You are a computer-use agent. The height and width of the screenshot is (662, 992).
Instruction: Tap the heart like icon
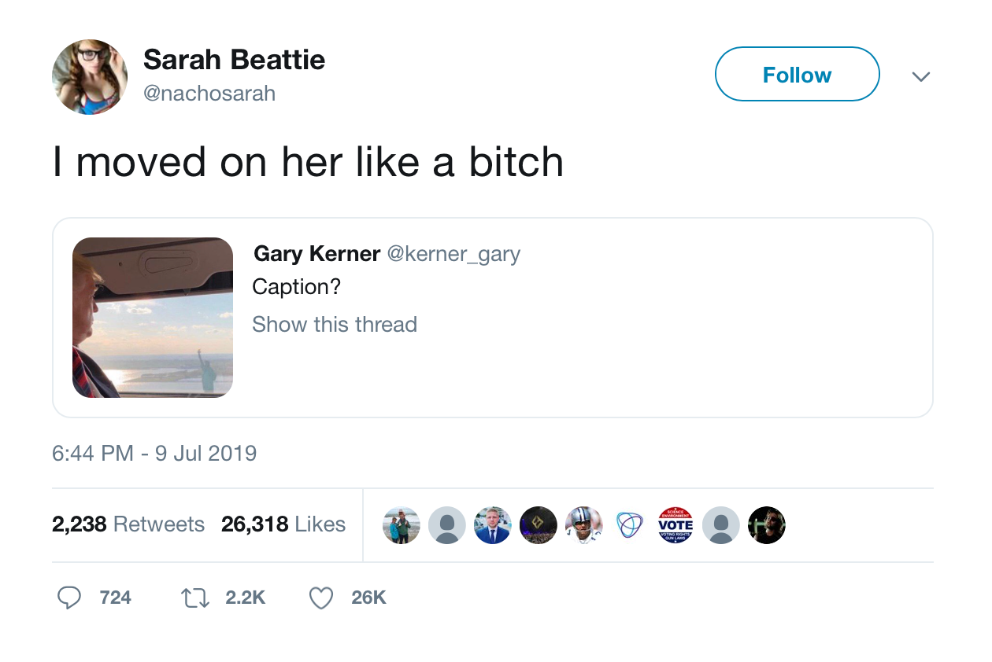coord(320,598)
